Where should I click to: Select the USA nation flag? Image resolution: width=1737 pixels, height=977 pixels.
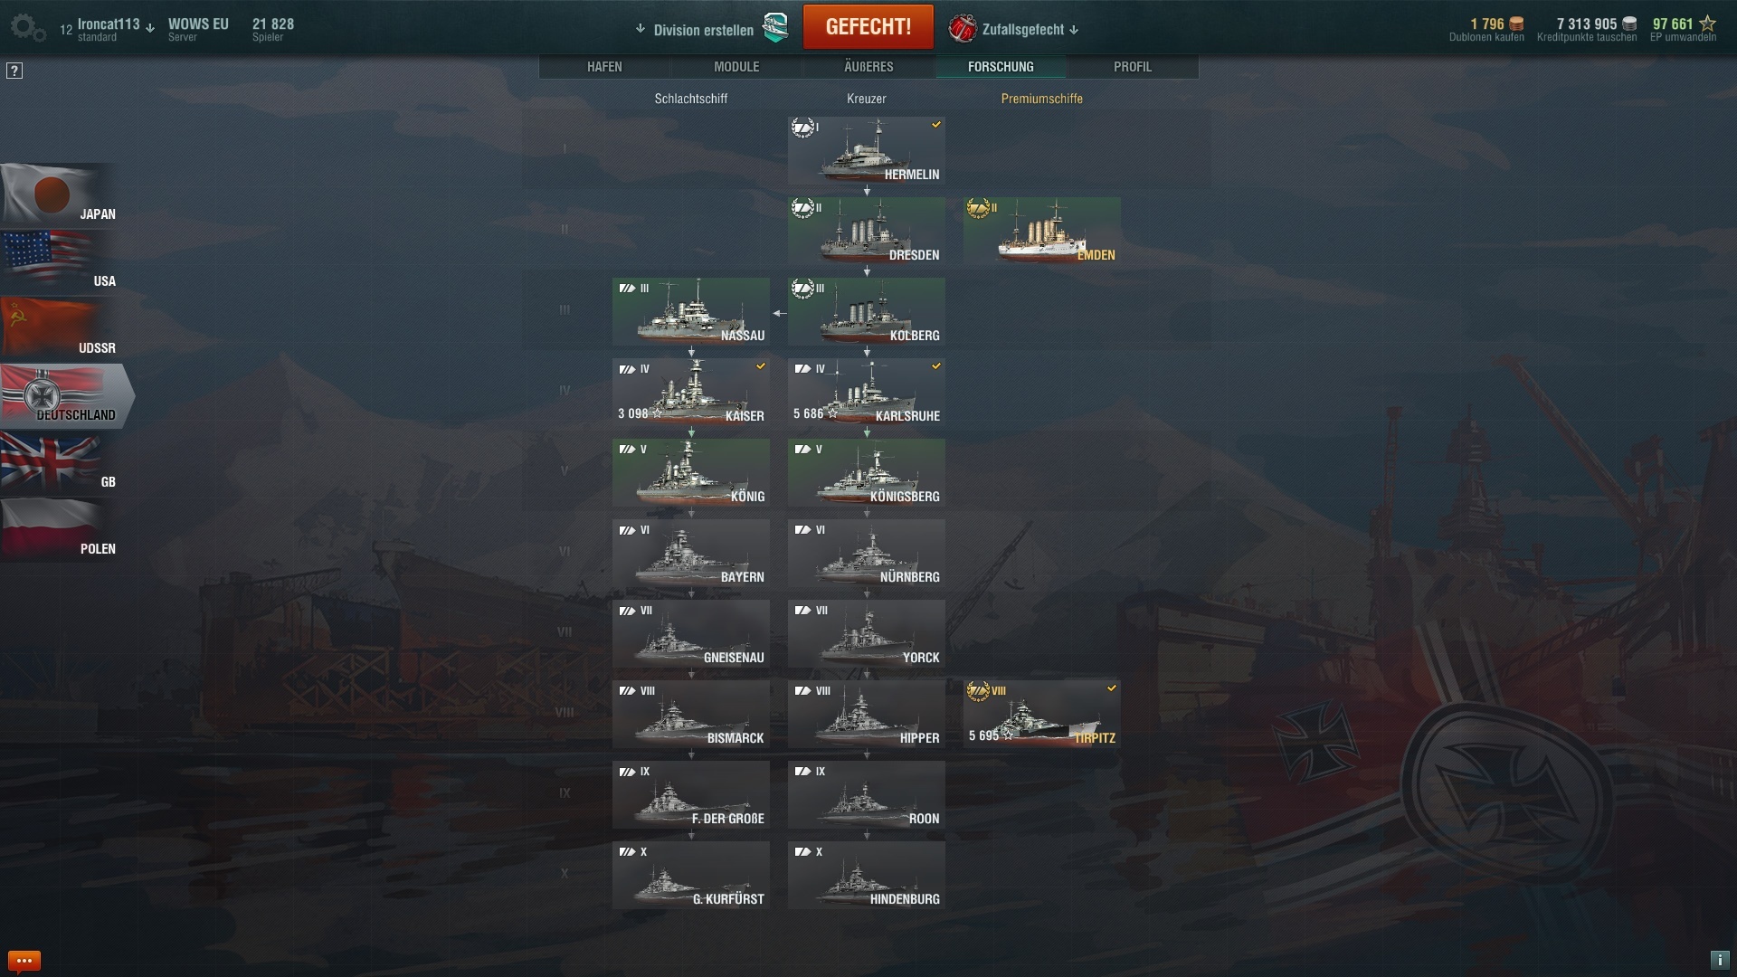coord(60,262)
